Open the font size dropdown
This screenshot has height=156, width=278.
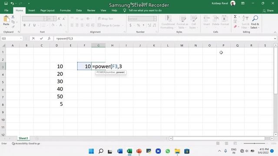(55, 19)
